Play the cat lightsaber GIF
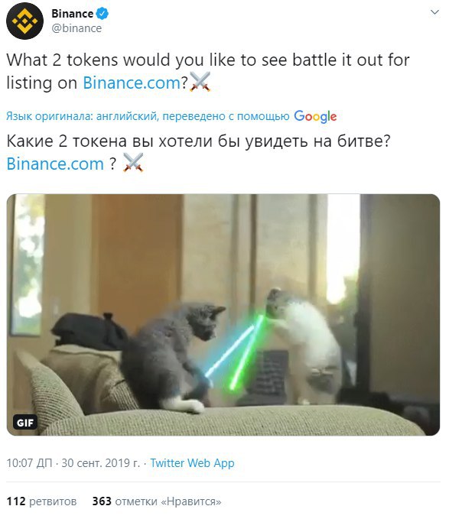The image size is (449, 519). pos(223,315)
